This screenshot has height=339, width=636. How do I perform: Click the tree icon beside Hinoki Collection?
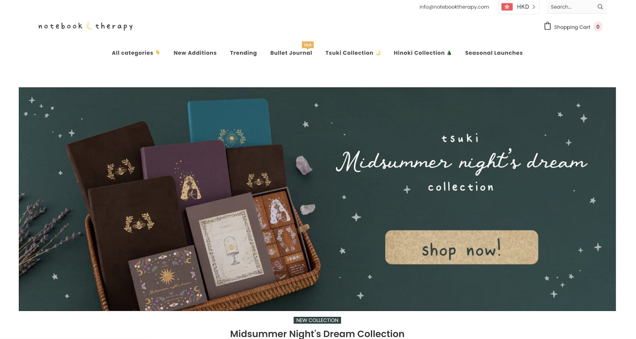point(449,53)
